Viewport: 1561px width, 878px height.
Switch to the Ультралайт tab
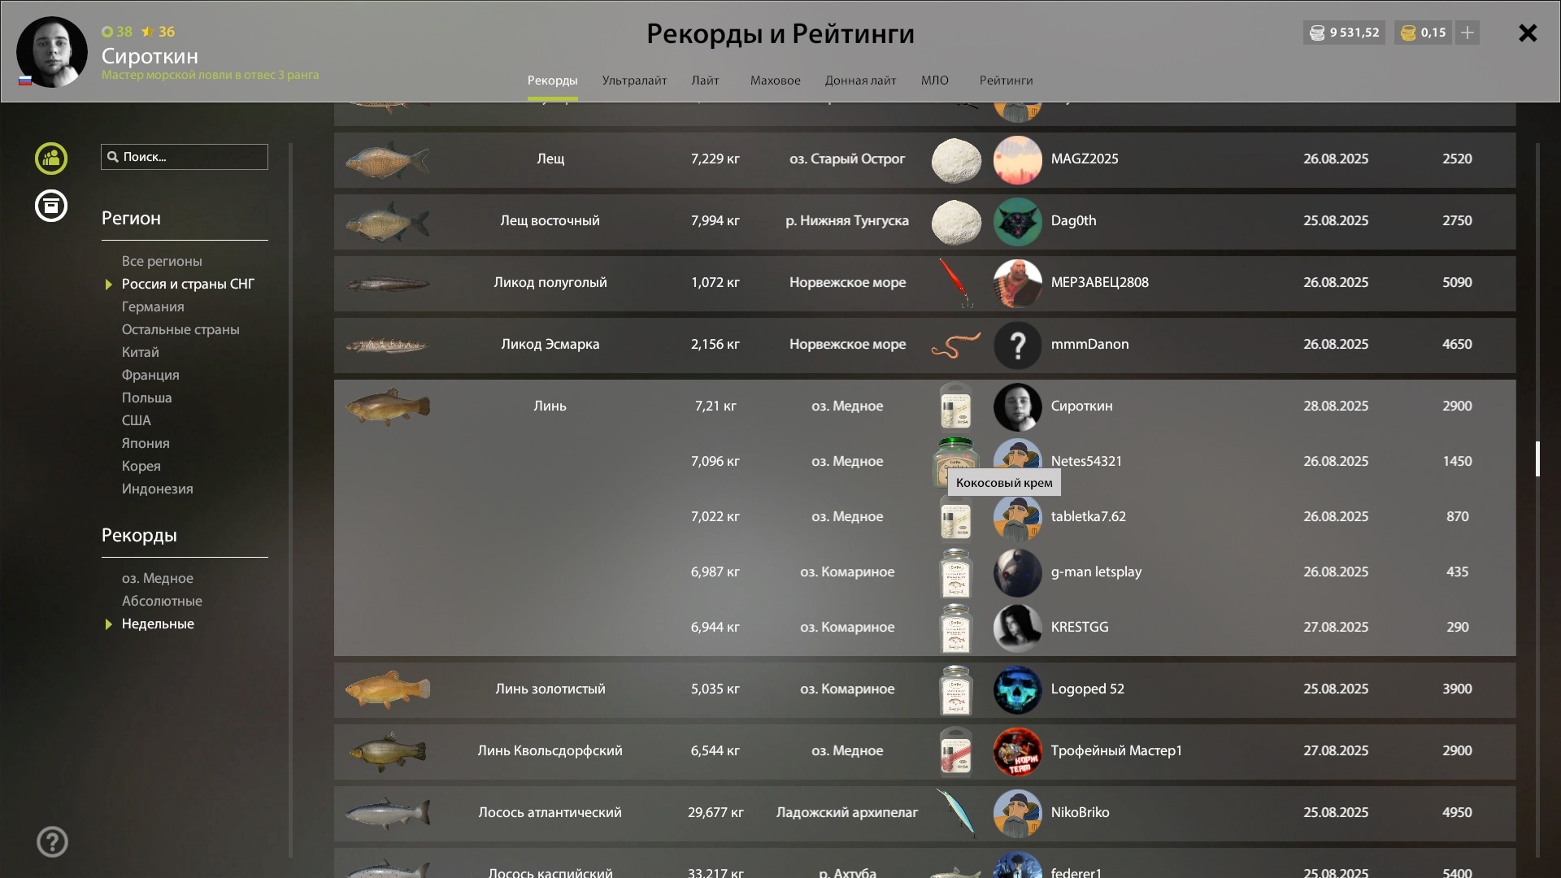click(634, 80)
